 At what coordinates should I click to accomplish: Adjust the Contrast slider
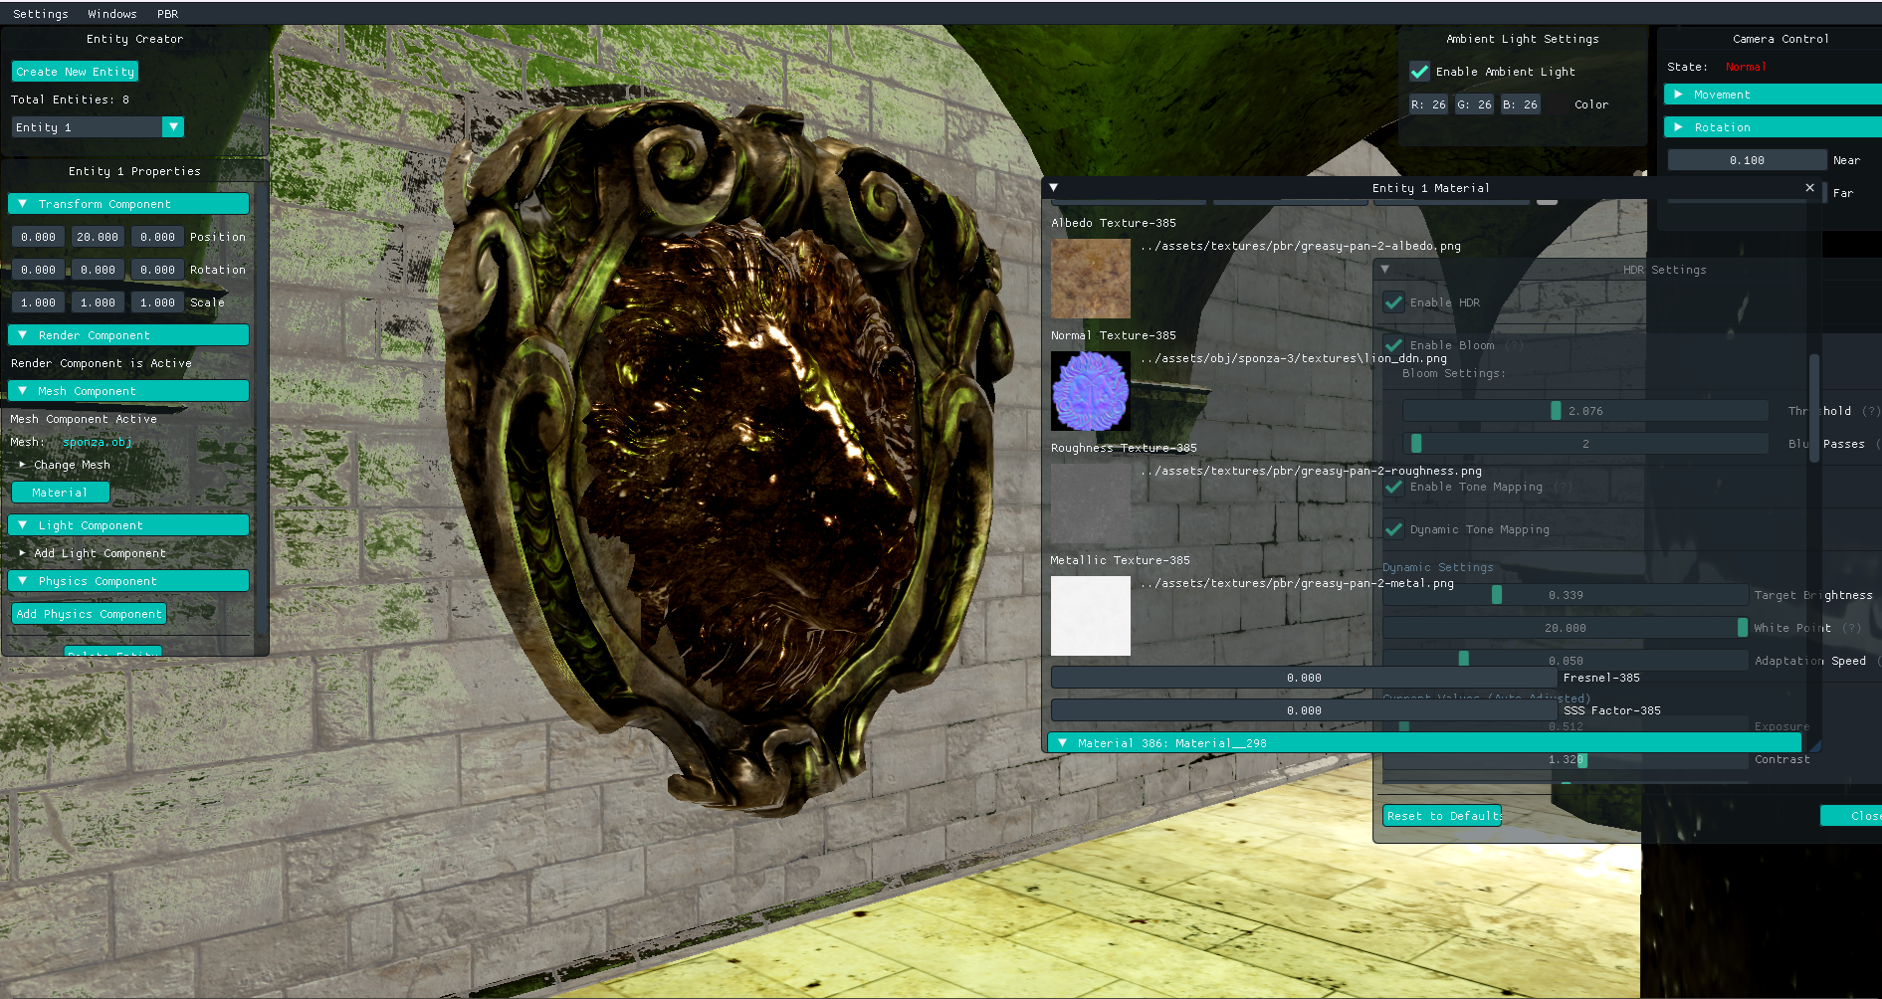pos(1566,759)
